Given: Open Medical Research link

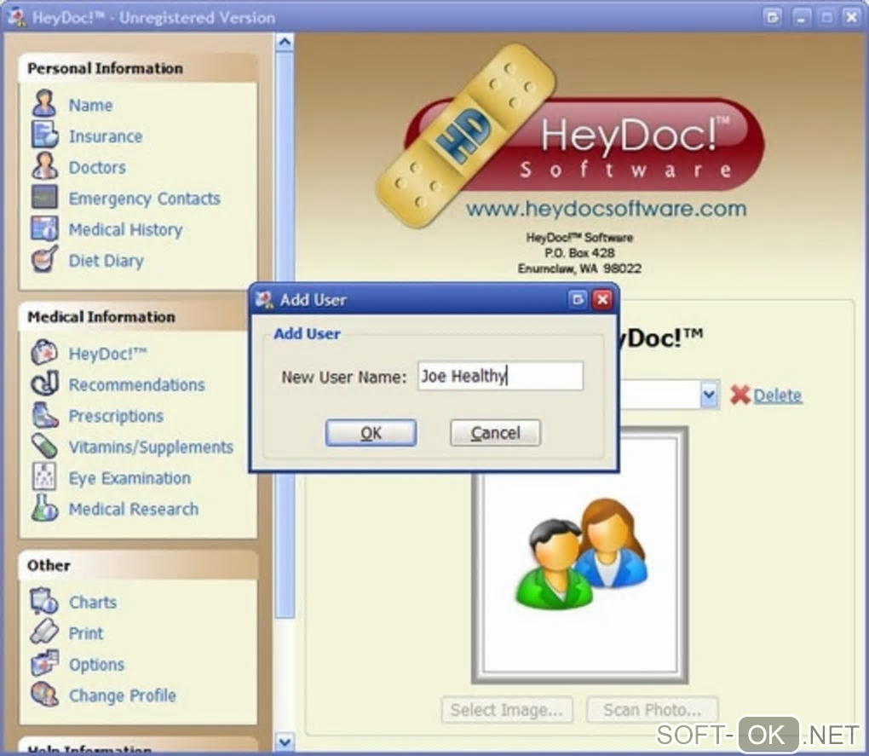Looking at the screenshot, I should (x=133, y=509).
